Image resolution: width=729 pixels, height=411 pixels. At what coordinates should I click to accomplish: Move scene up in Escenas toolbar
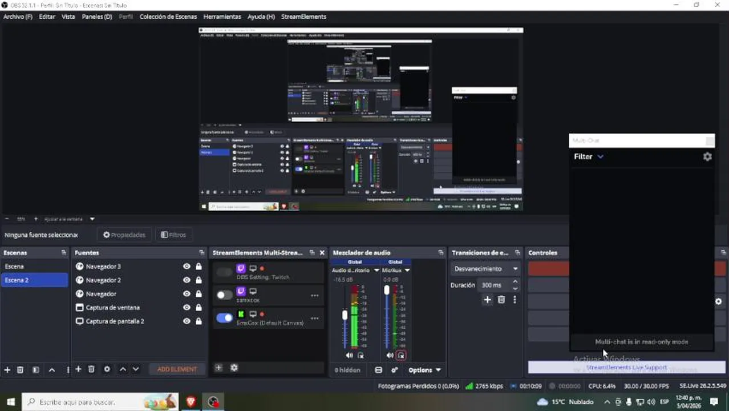[51, 370]
